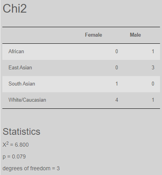Click the African row label
The width and height of the screenshot is (162, 175).
pyautogui.click(x=16, y=52)
